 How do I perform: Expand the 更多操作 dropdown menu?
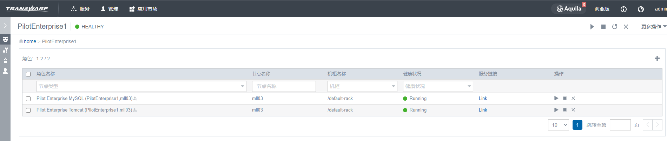[x=654, y=27]
